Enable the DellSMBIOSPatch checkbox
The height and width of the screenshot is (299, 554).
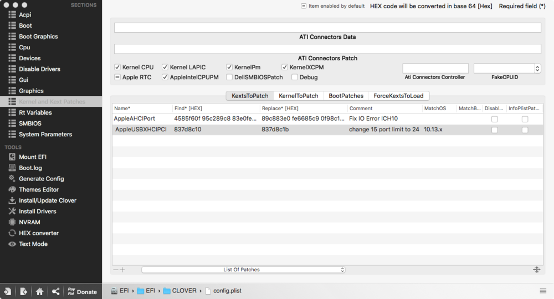click(x=229, y=78)
